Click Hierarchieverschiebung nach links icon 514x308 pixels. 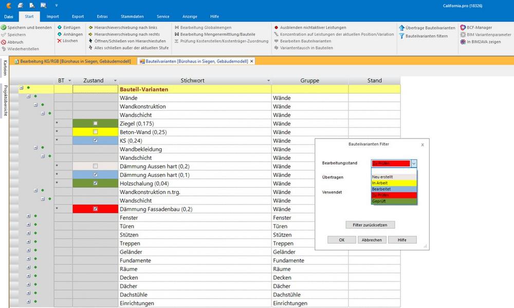click(x=91, y=27)
